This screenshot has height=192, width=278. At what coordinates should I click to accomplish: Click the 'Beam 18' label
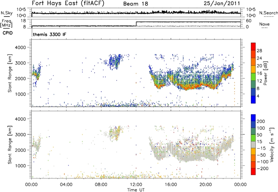point(136,4)
